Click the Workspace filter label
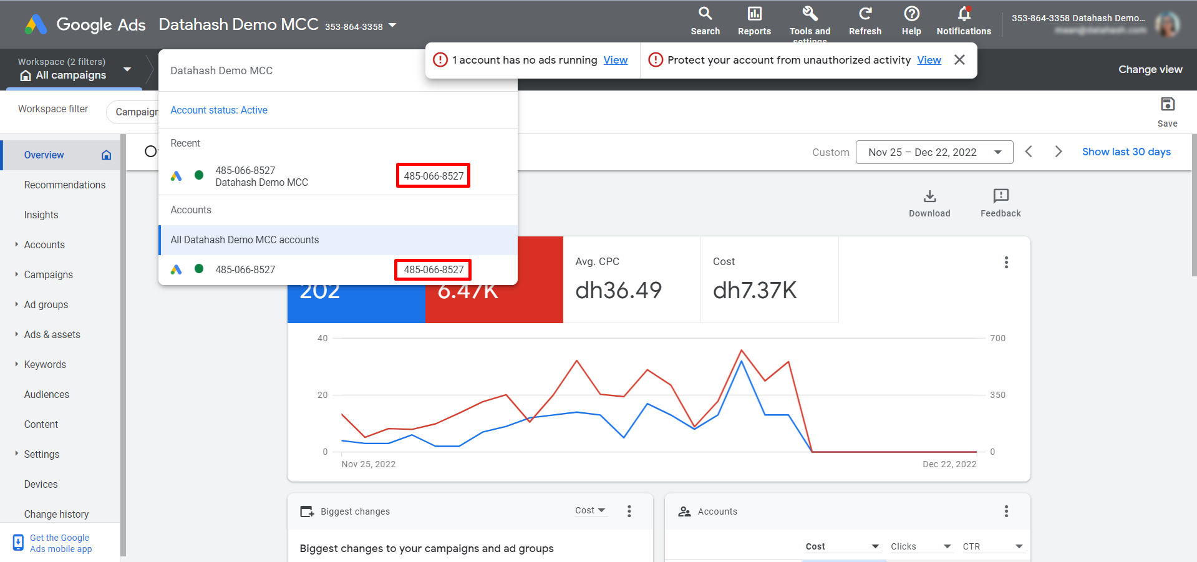 [53, 109]
